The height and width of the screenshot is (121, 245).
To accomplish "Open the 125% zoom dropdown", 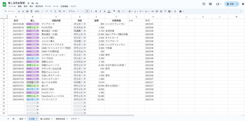I will coord(38,11).
